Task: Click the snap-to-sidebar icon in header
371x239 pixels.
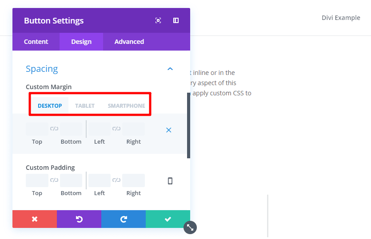Action: click(x=176, y=20)
